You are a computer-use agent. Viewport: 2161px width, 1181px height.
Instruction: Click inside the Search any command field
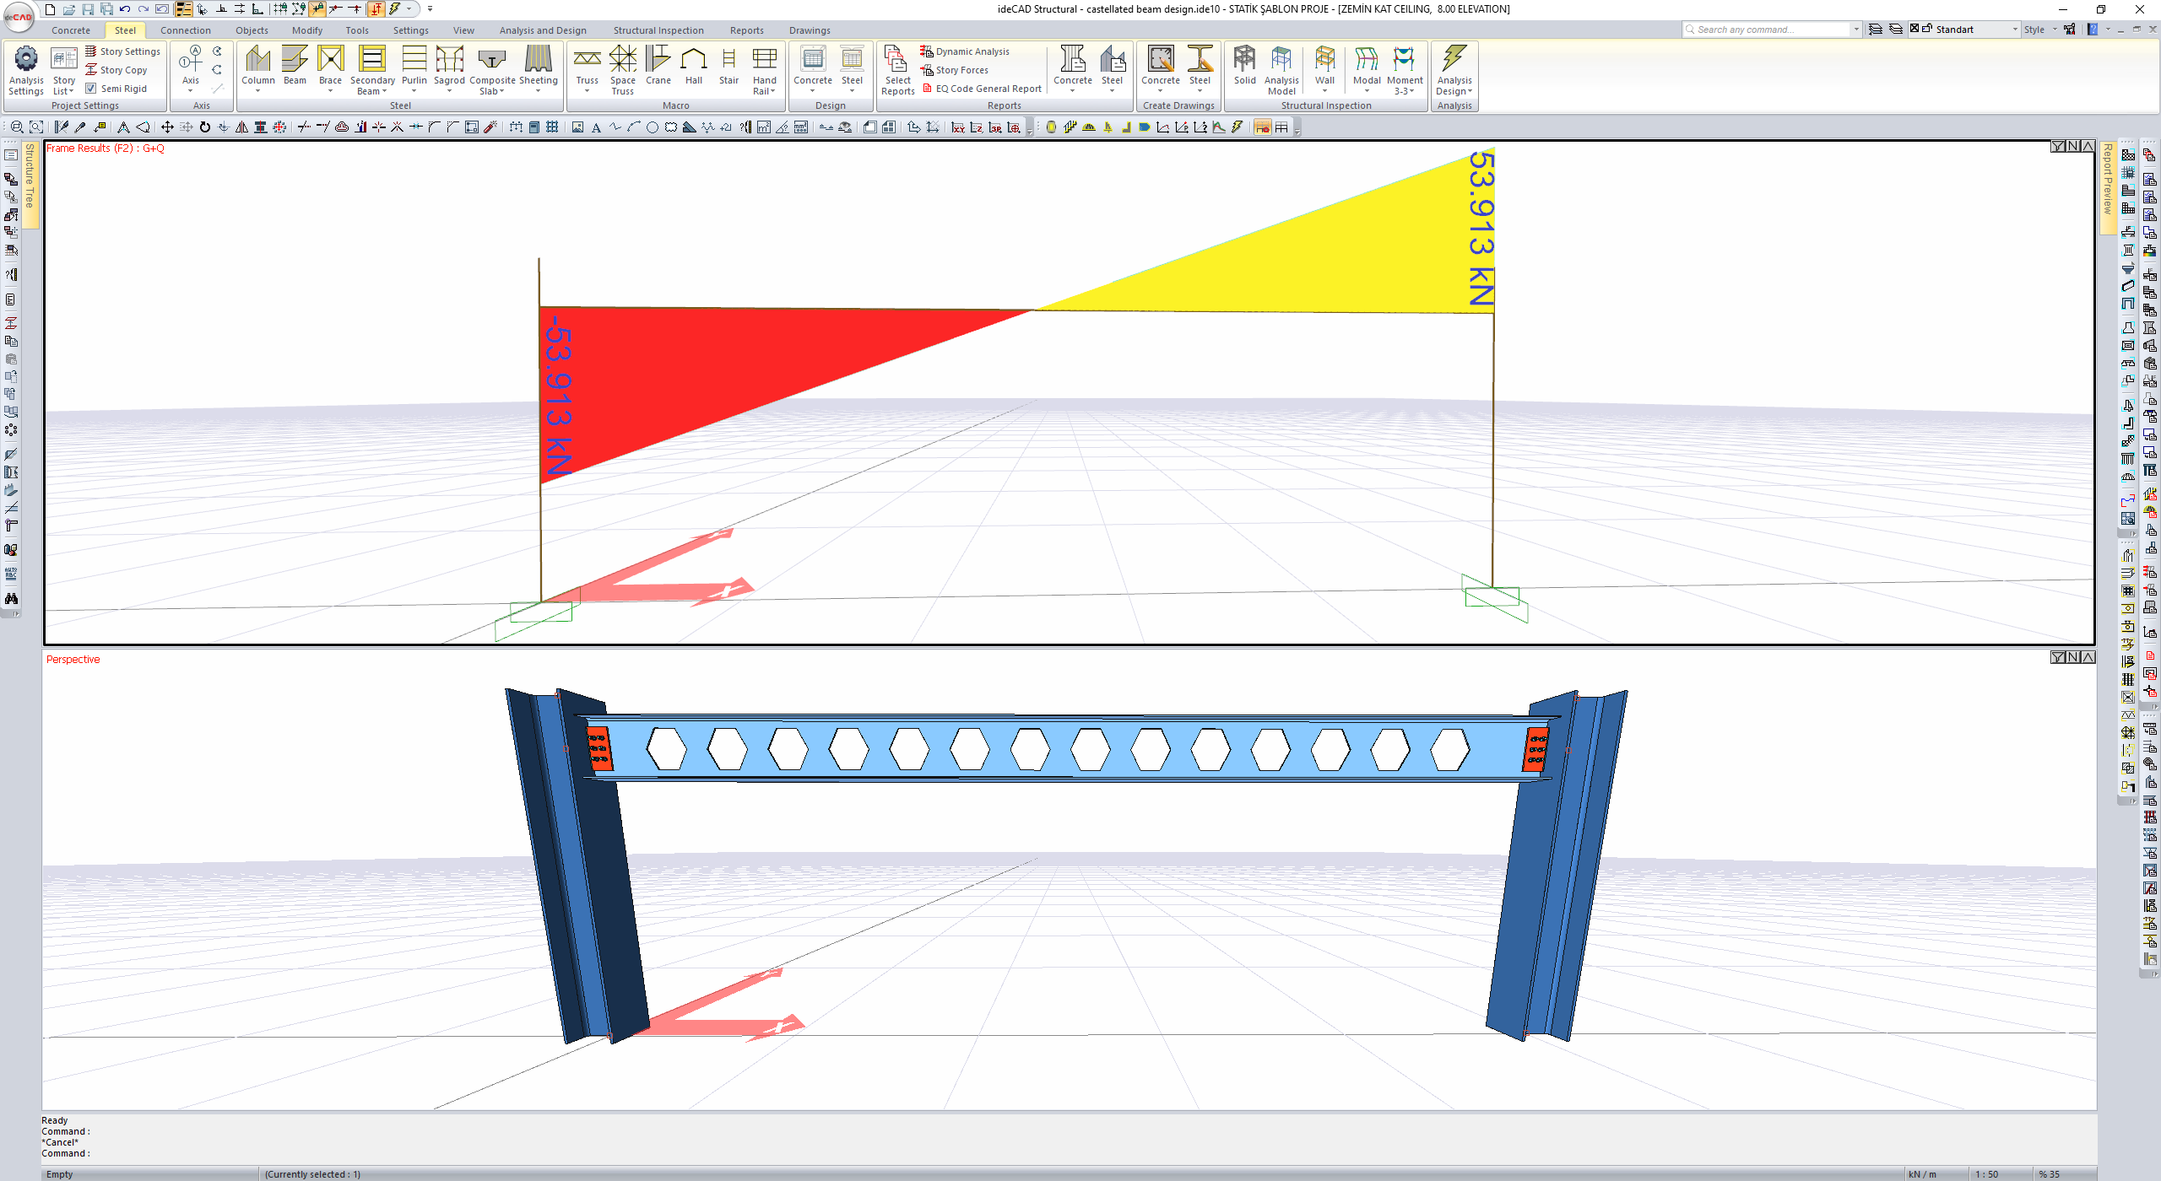pyautogui.click(x=1764, y=29)
